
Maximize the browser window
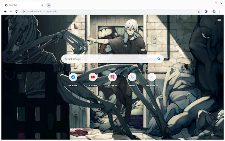click(216, 4)
